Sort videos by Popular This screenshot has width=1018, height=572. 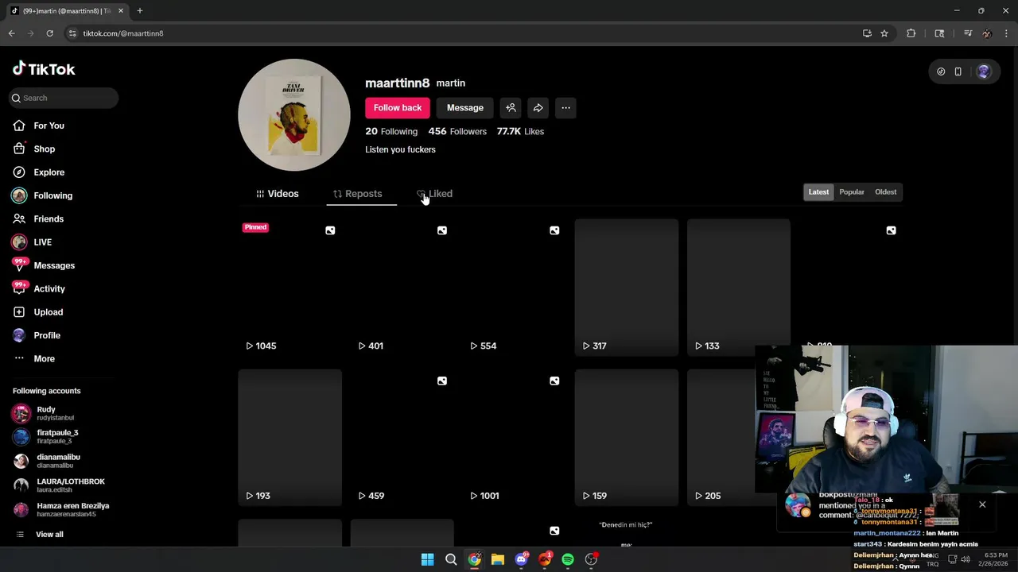coord(852,191)
